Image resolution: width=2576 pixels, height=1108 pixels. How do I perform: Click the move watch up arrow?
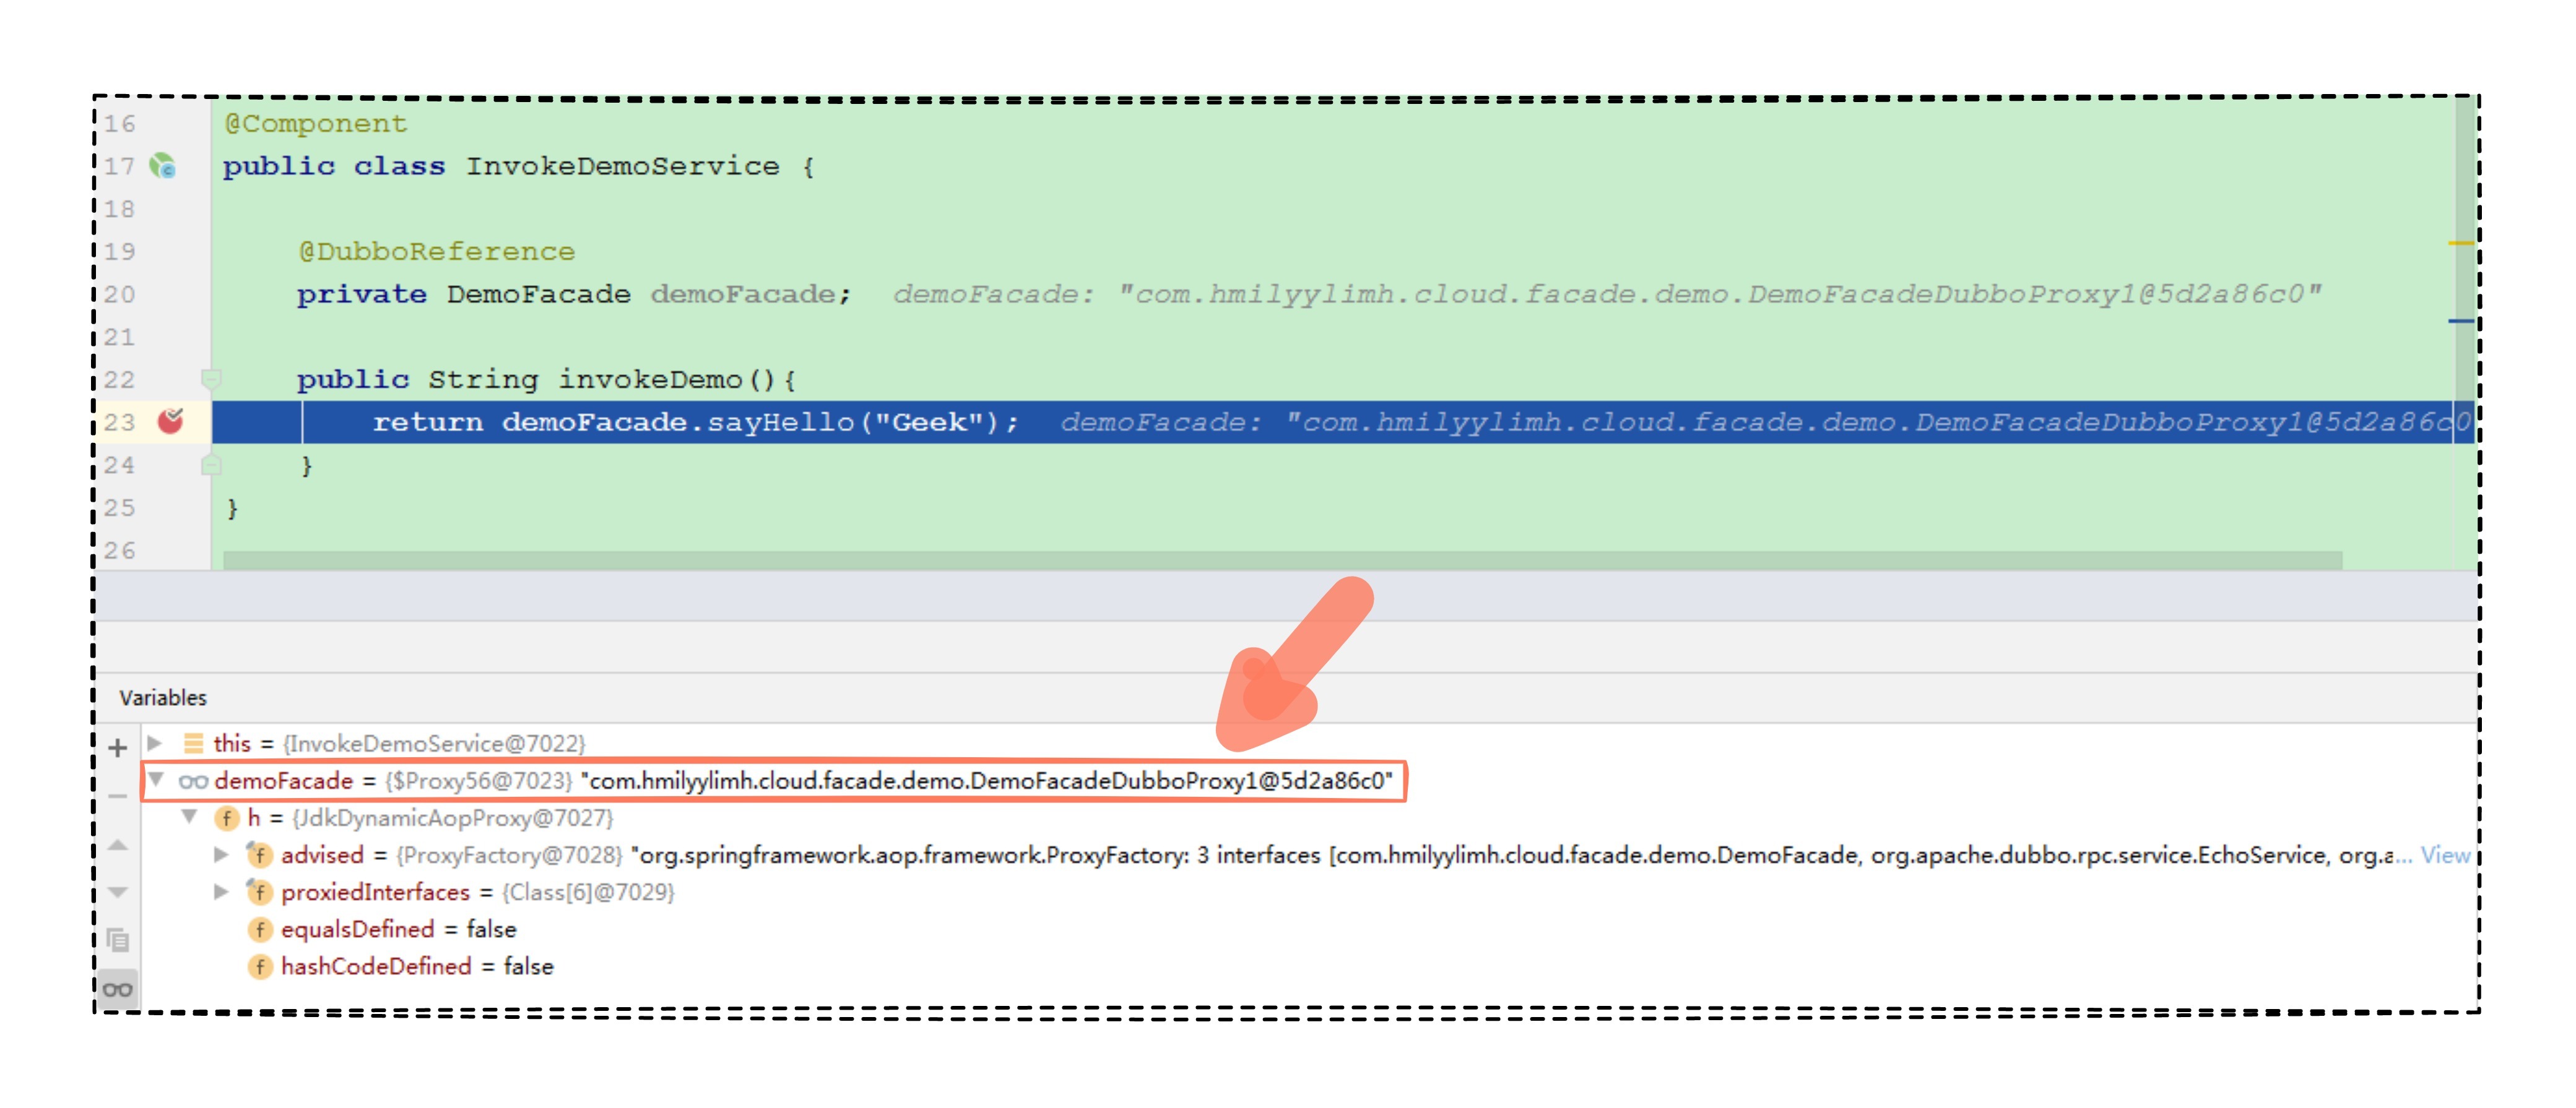(x=117, y=845)
